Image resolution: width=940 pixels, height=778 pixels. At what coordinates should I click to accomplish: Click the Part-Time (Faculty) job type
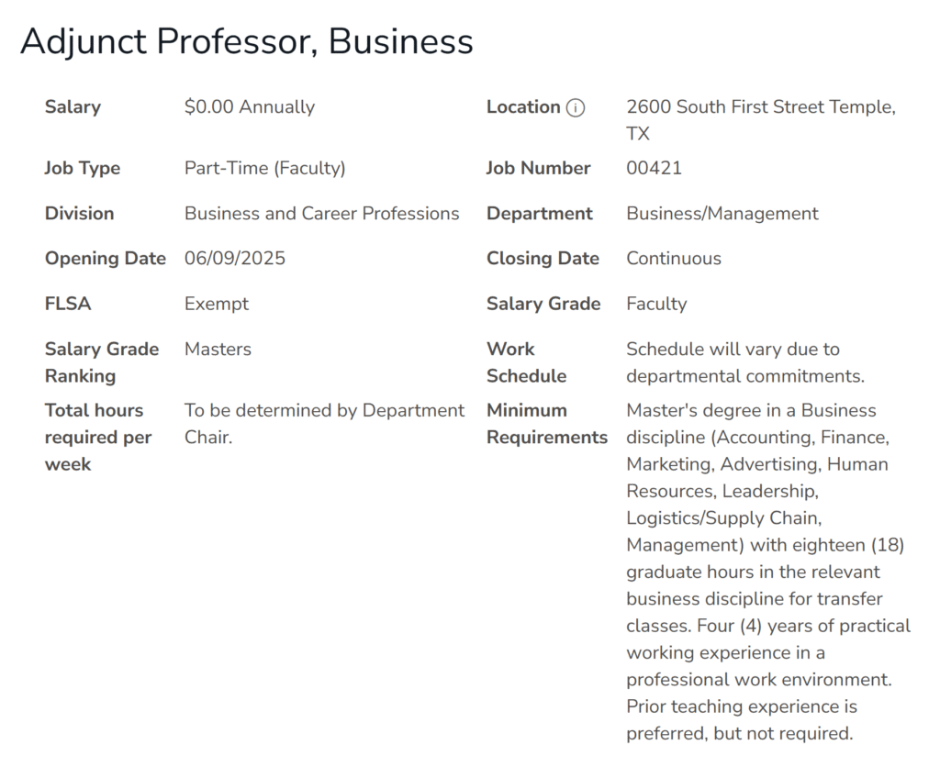tap(264, 169)
